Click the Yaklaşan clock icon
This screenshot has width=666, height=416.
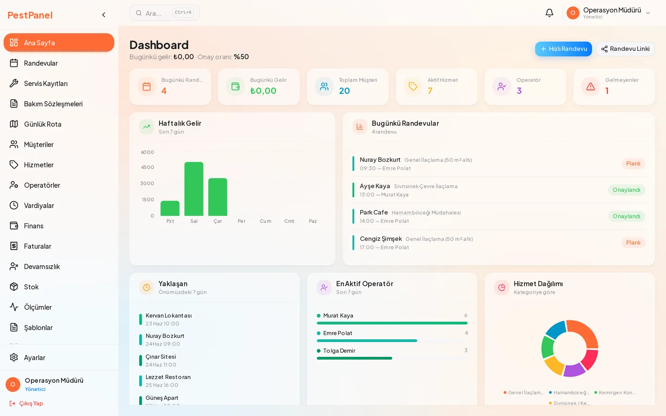pyautogui.click(x=147, y=288)
